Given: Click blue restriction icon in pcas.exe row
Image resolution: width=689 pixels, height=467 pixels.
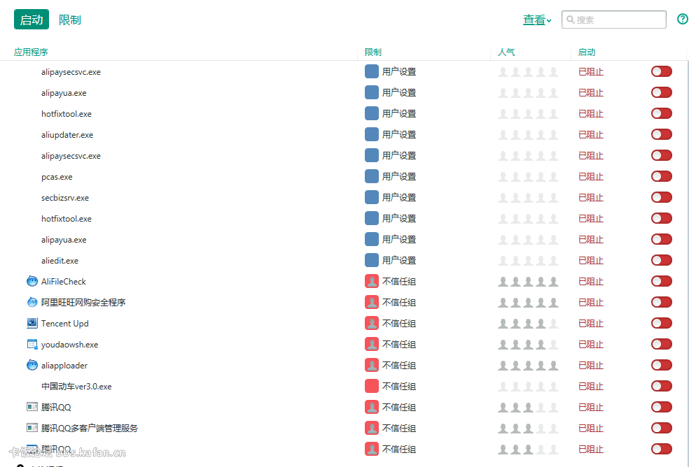Looking at the screenshot, I should (x=372, y=176).
